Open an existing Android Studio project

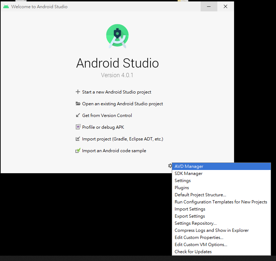tap(122, 104)
